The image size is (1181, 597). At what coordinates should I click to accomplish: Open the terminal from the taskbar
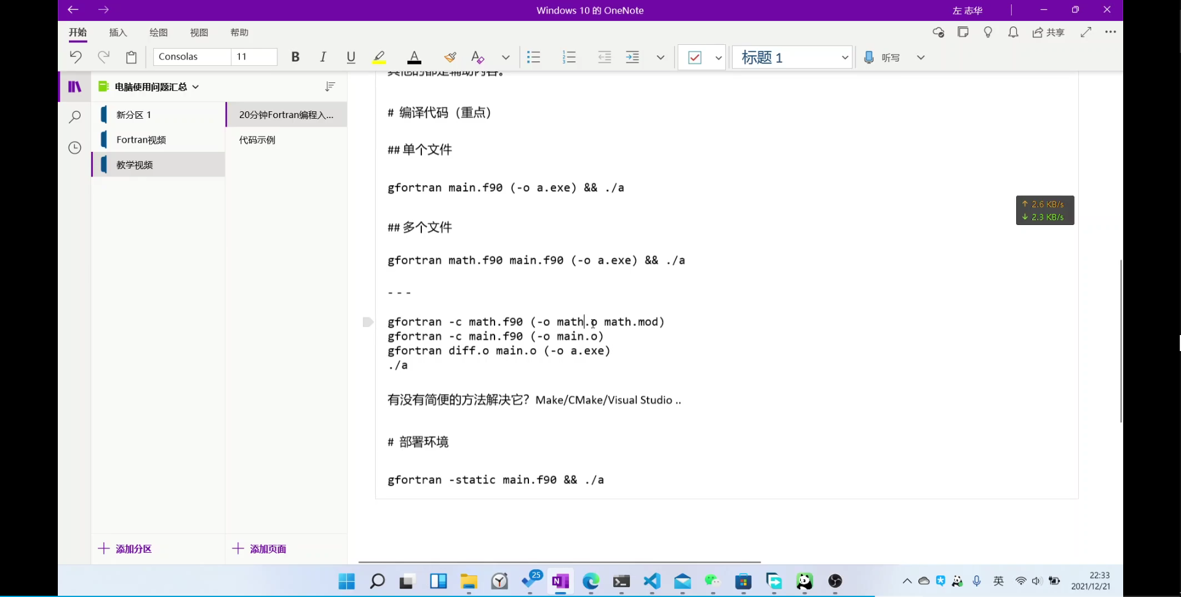621,581
